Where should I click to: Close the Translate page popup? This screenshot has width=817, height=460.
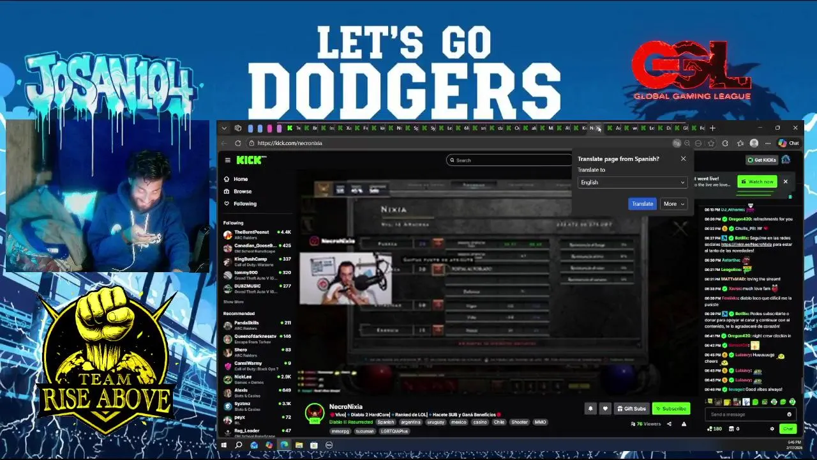click(x=683, y=158)
